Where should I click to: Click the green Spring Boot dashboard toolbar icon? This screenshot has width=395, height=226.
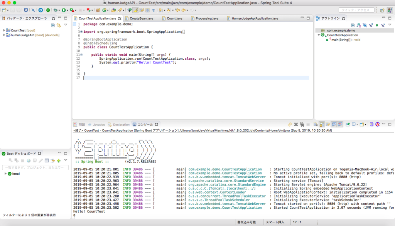[x=48, y=10]
